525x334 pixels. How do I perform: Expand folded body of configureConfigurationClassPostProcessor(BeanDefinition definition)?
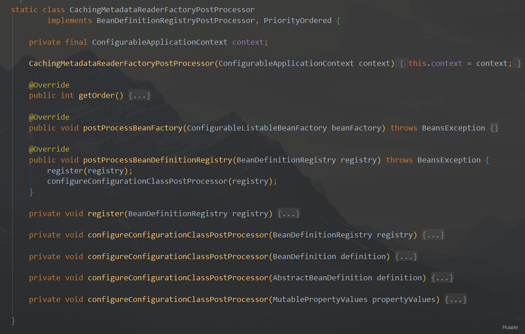pyautogui.click(x=406, y=257)
